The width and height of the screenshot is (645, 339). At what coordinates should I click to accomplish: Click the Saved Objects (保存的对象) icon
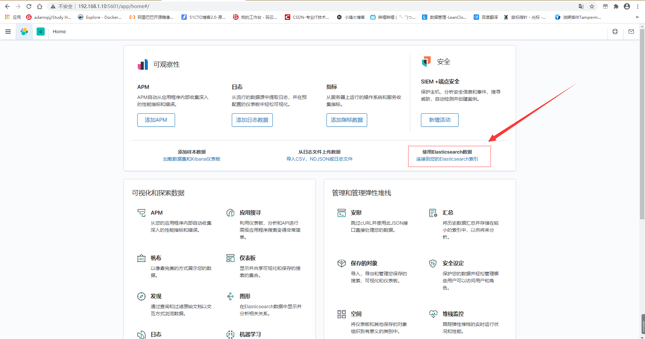pyautogui.click(x=342, y=263)
